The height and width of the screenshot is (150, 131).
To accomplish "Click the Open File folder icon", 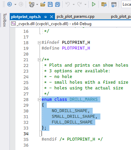I will click(x=43, y=4).
